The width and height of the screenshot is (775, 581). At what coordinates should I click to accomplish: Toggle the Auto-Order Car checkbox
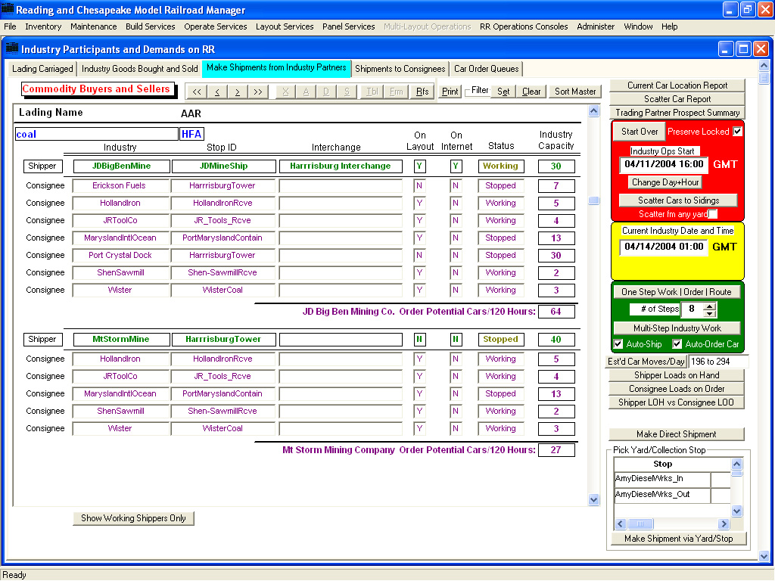(677, 344)
